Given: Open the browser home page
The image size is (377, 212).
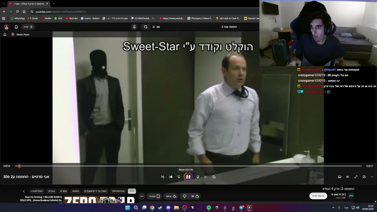Looking at the screenshot, I should [x=24, y=12].
